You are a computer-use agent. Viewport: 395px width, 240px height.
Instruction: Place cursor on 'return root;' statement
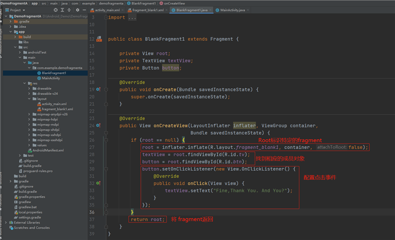click(x=148, y=219)
